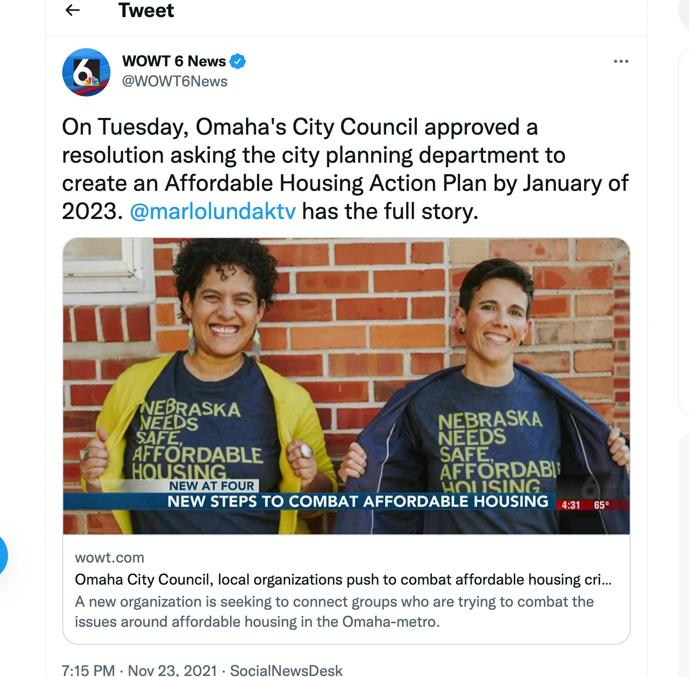Click the 7:15 PM tweet timestamp
Image resolution: width=689 pixels, height=677 pixels.
coord(88,670)
